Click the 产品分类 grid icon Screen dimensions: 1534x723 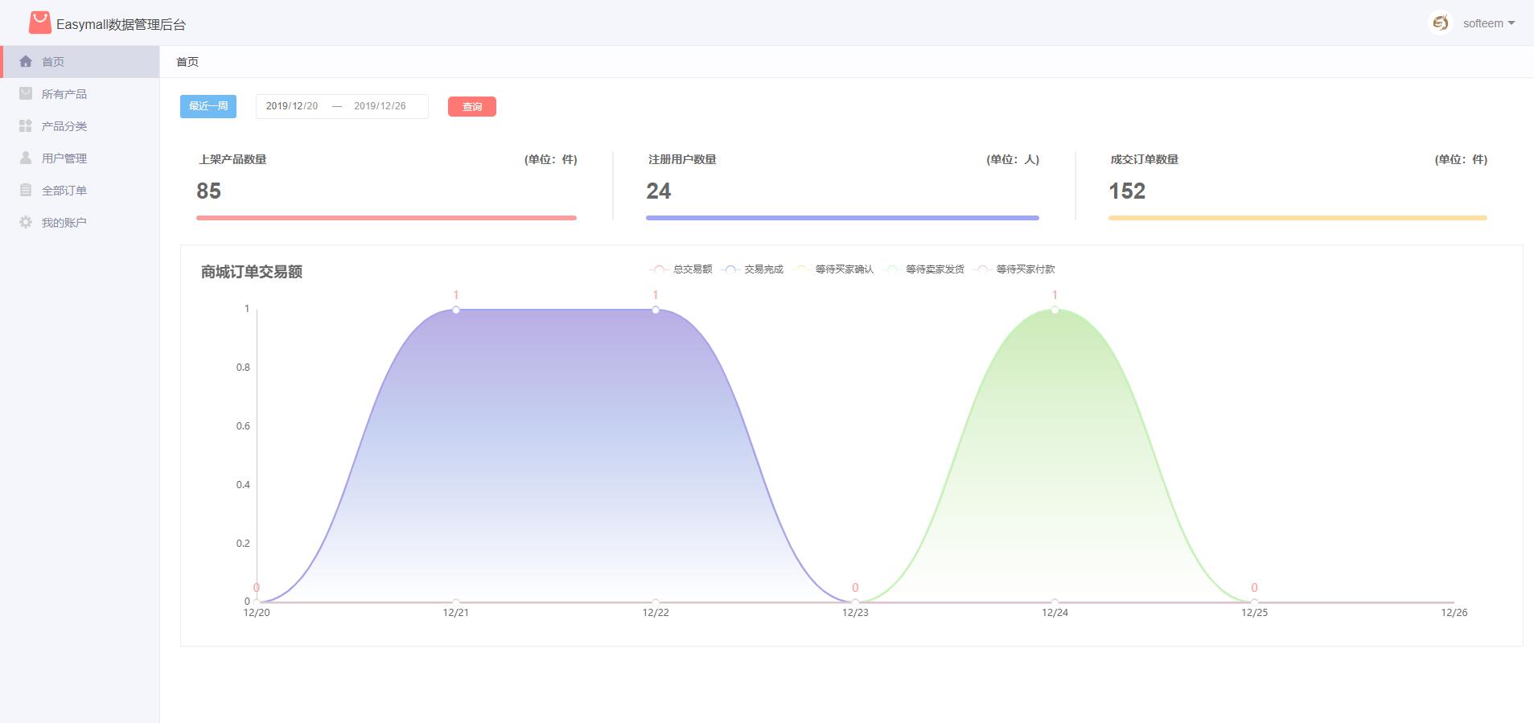pyautogui.click(x=26, y=125)
